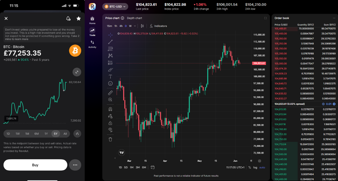
Task: Open Activity in the sidebar
Action: pos(92,44)
